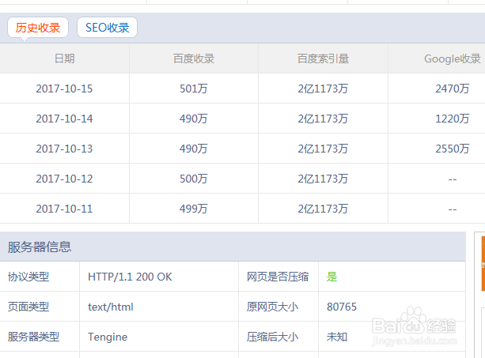Select the 2017-10-12 date entry
This screenshot has width=485, height=358.
point(64,179)
